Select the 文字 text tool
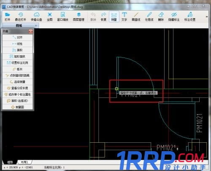This screenshot has width=211, height=171. [x=124, y=16]
